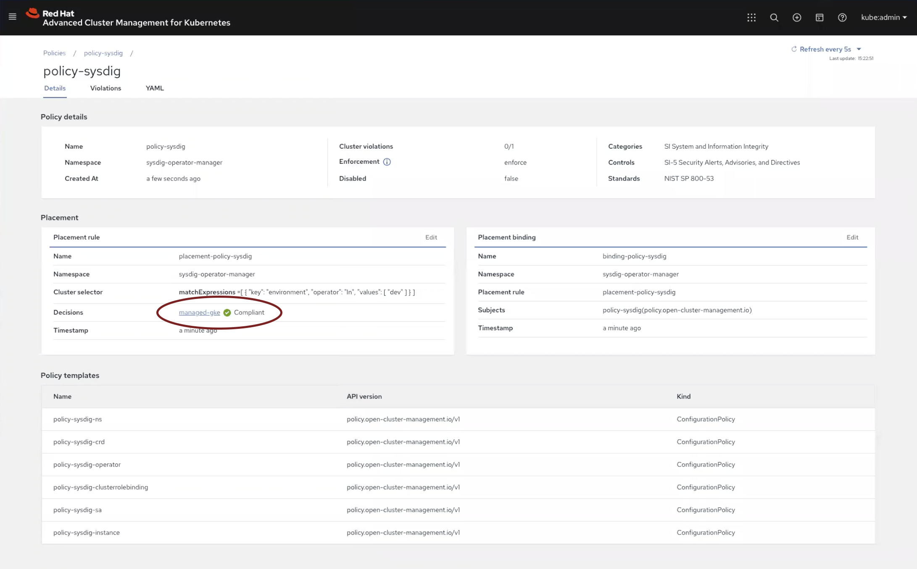Screen dimensions: 917x569
Task: Open the Refresh every 5s dropdown
Action: pos(825,49)
